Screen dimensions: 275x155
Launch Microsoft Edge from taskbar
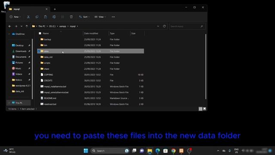[158, 151]
